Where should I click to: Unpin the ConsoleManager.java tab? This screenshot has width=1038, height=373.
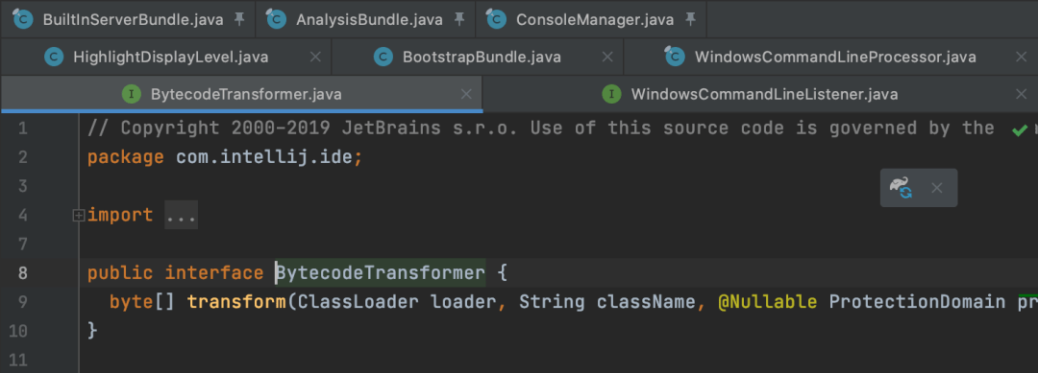690,19
